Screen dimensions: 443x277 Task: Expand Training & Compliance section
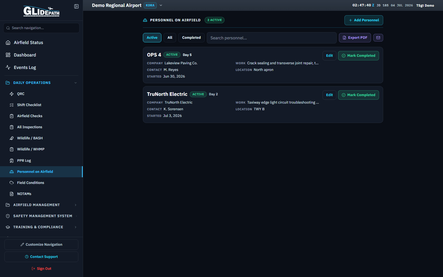click(42, 227)
